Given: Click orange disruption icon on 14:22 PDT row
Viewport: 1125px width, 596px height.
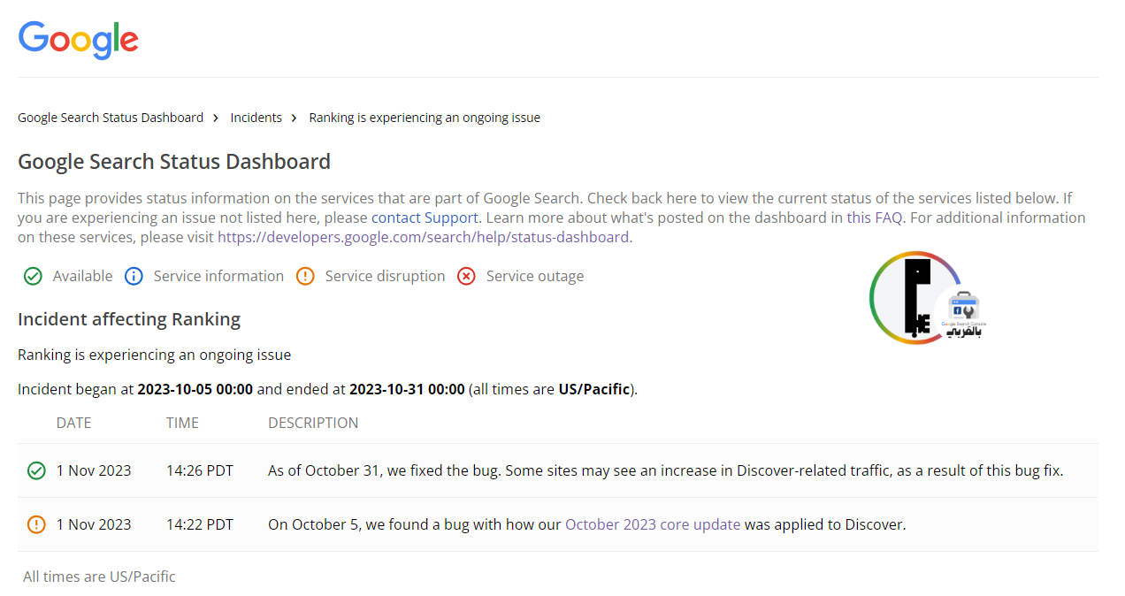Looking at the screenshot, I should tap(36, 525).
